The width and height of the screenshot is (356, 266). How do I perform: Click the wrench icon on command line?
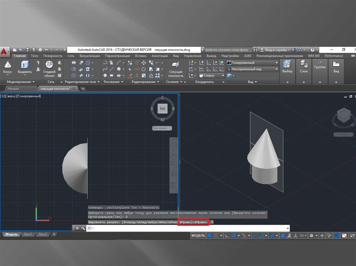[83, 228]
